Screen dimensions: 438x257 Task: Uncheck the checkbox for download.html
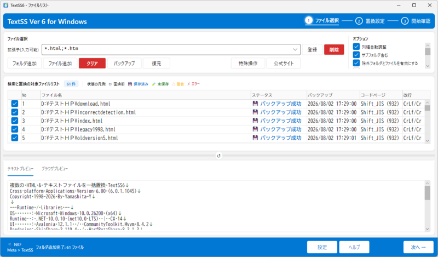(x=15, y=104)
